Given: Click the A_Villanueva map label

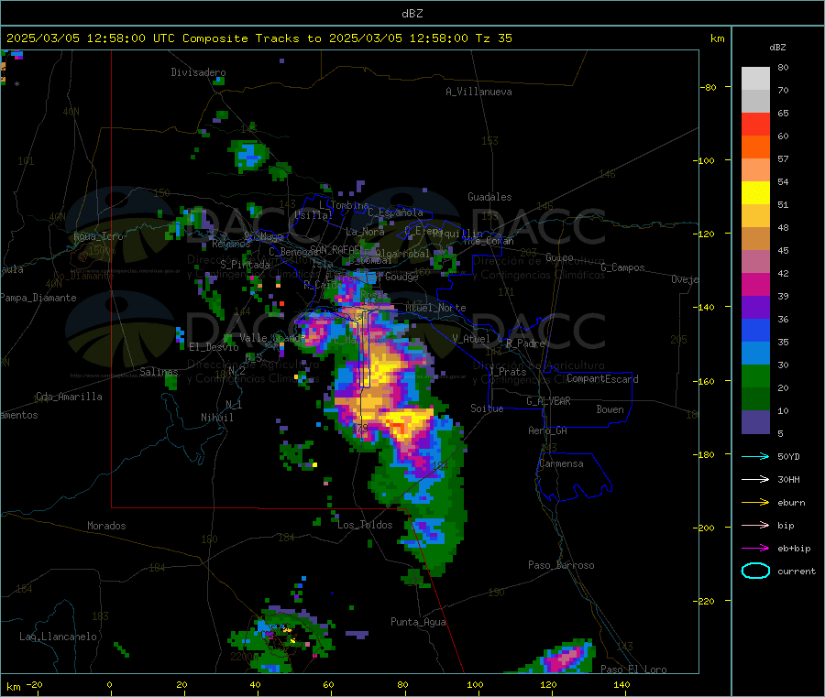Looking at the screenshot, I should [478, 92].
